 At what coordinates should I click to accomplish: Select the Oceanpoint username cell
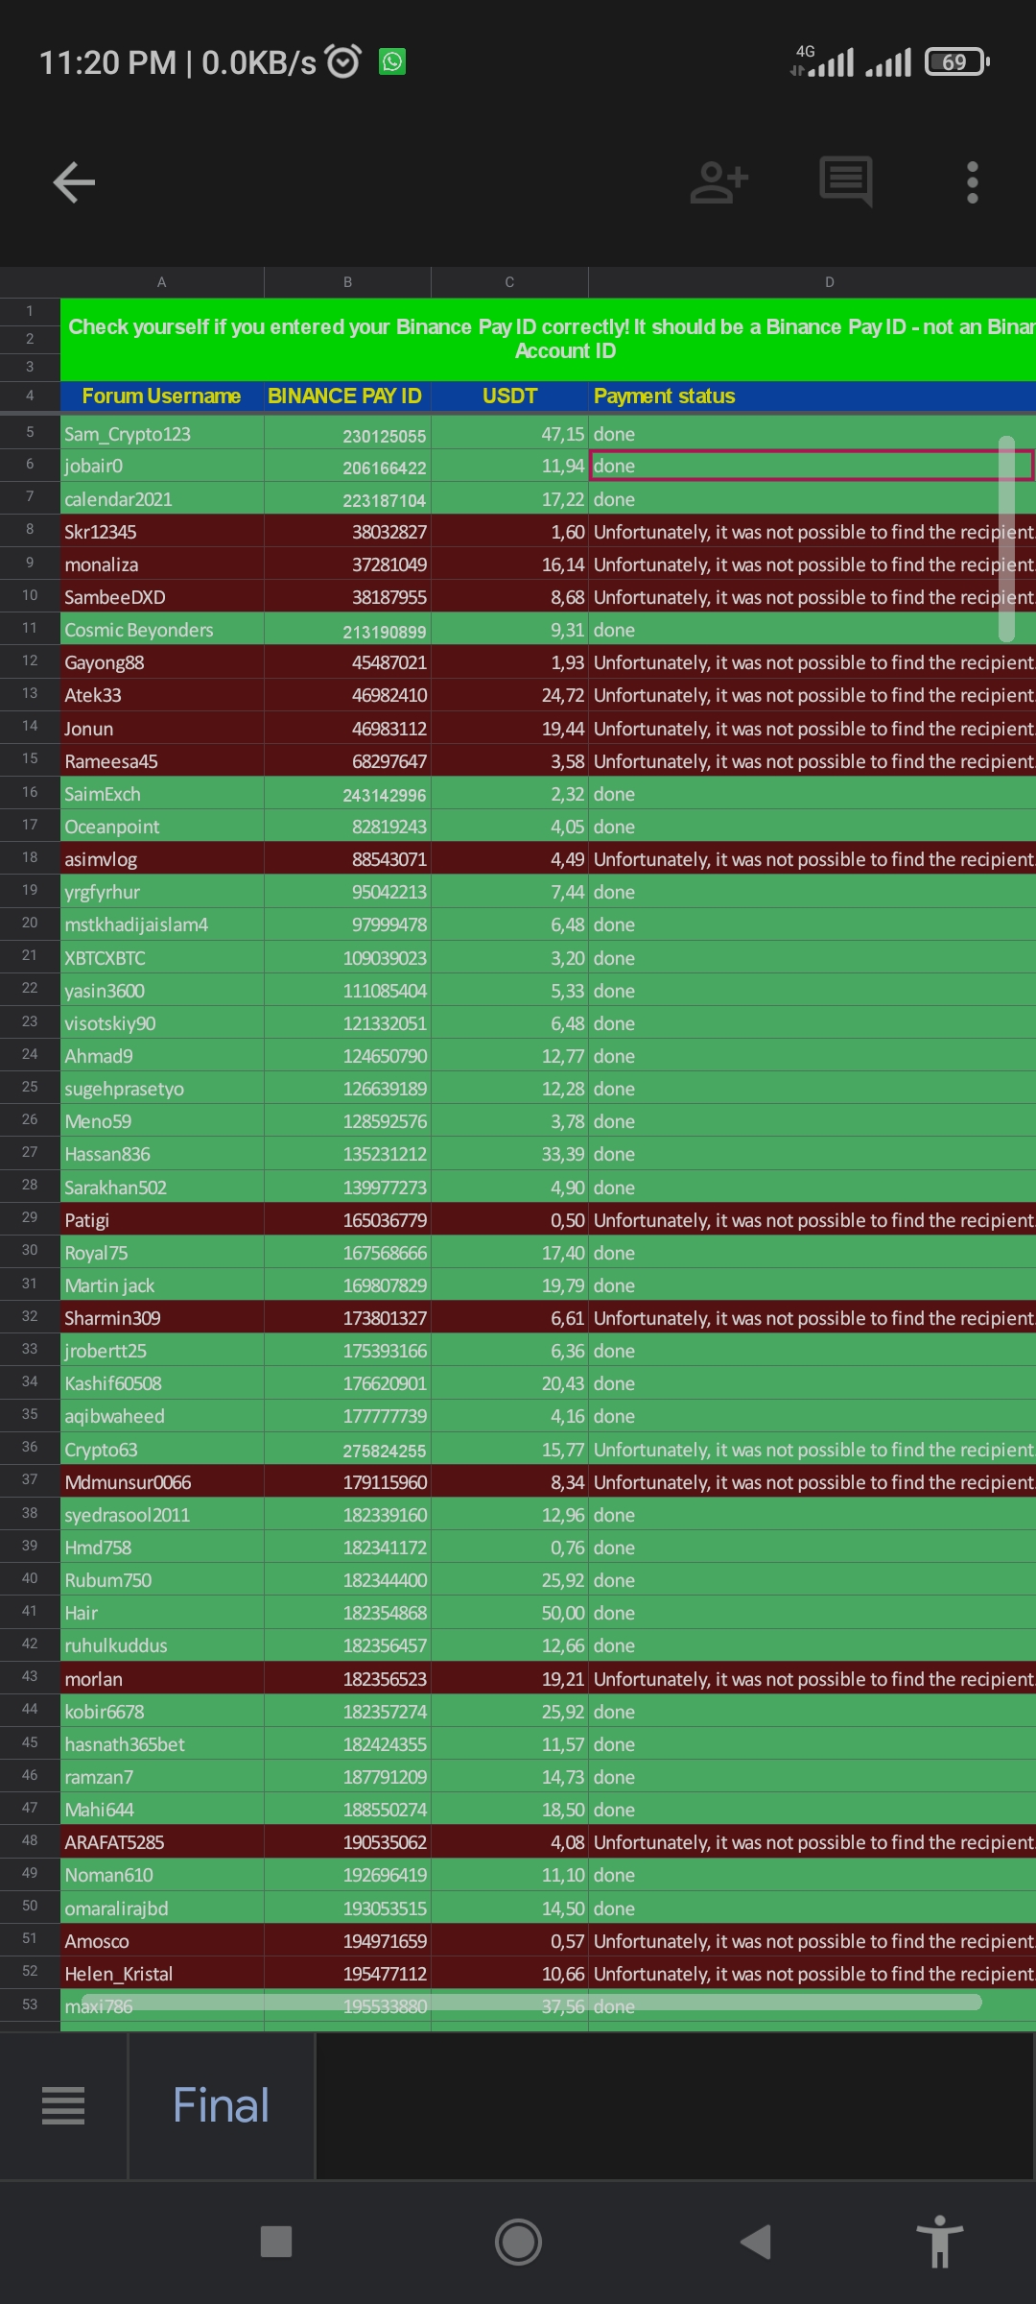tap(162, 827)
